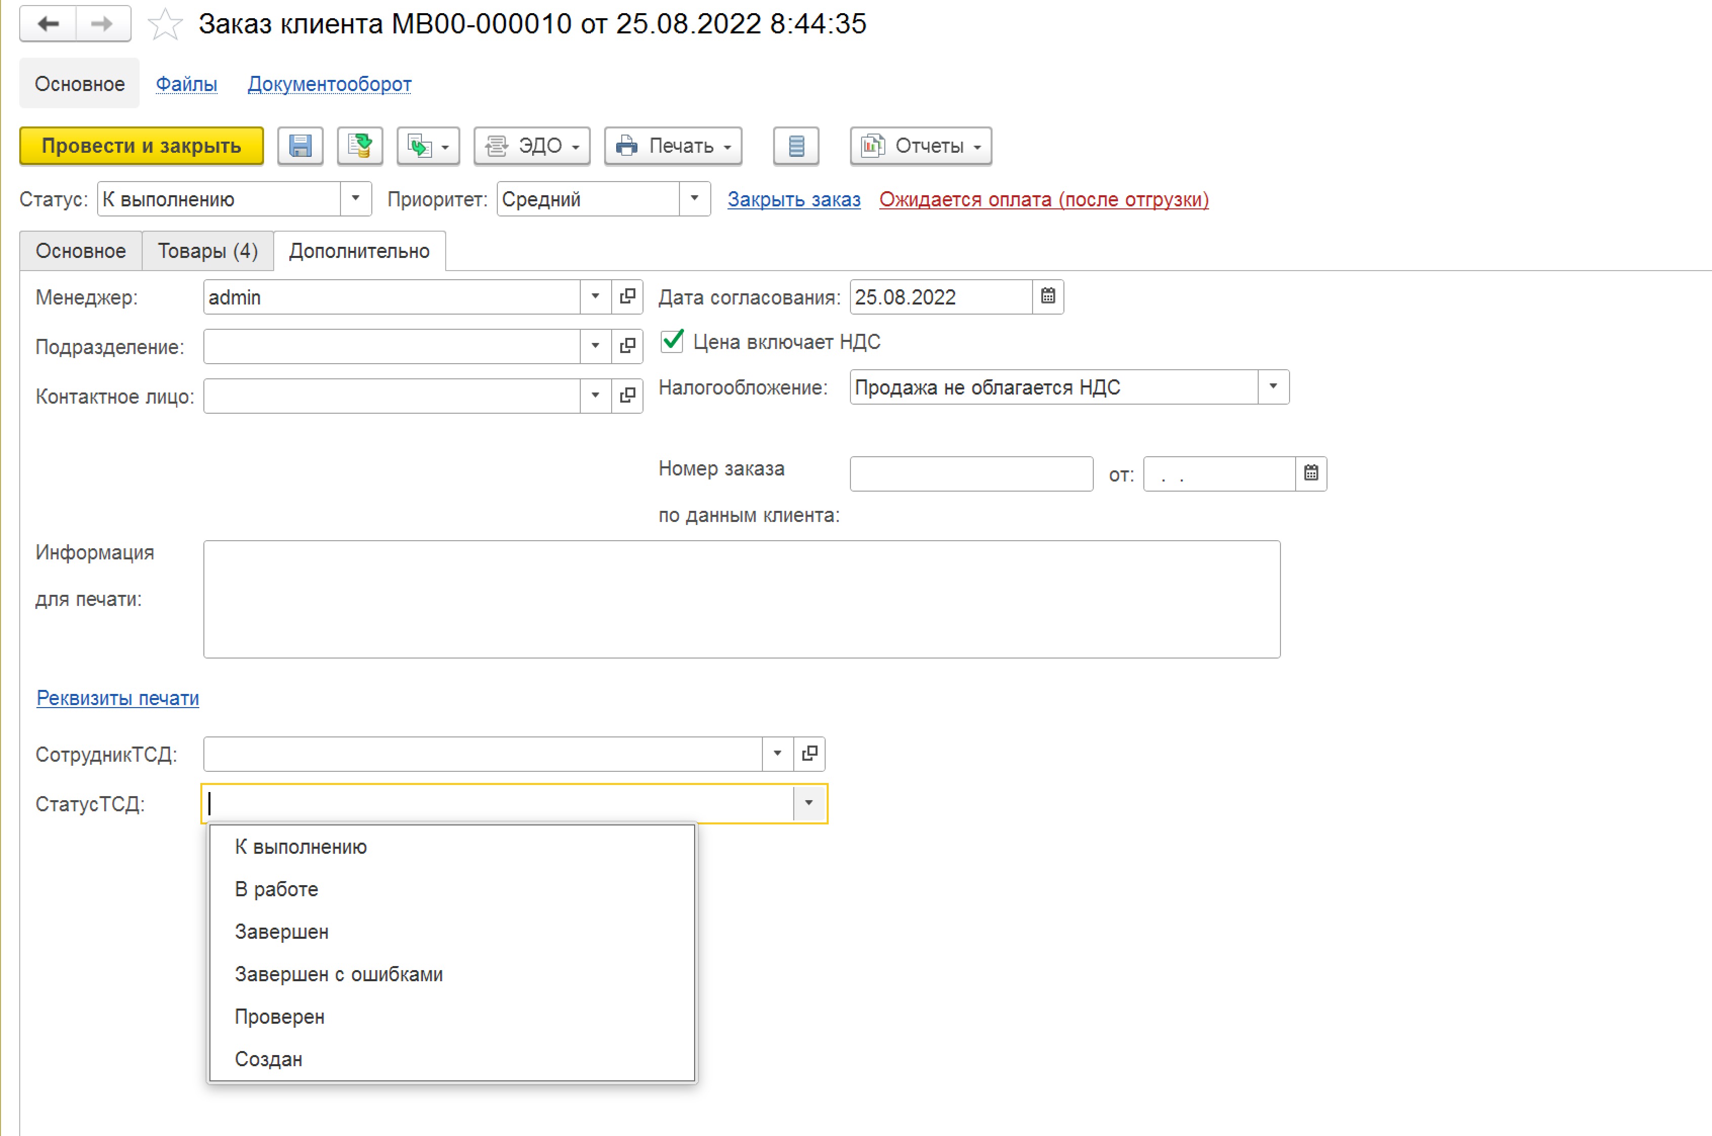The height and width of the screenshot is (1136, 1712).
Task: Open the Ожидается оплата (после отгрузки) link
Action: (1044, 199)
